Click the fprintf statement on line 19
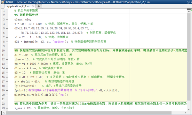Screen dimensions: 192x115 point(67,90)
